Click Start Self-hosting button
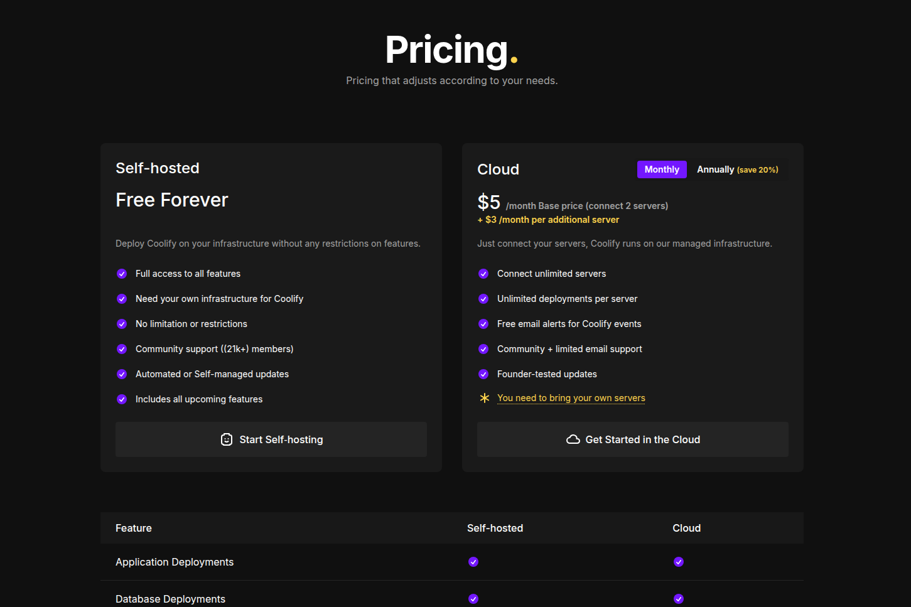 [271, 439]
